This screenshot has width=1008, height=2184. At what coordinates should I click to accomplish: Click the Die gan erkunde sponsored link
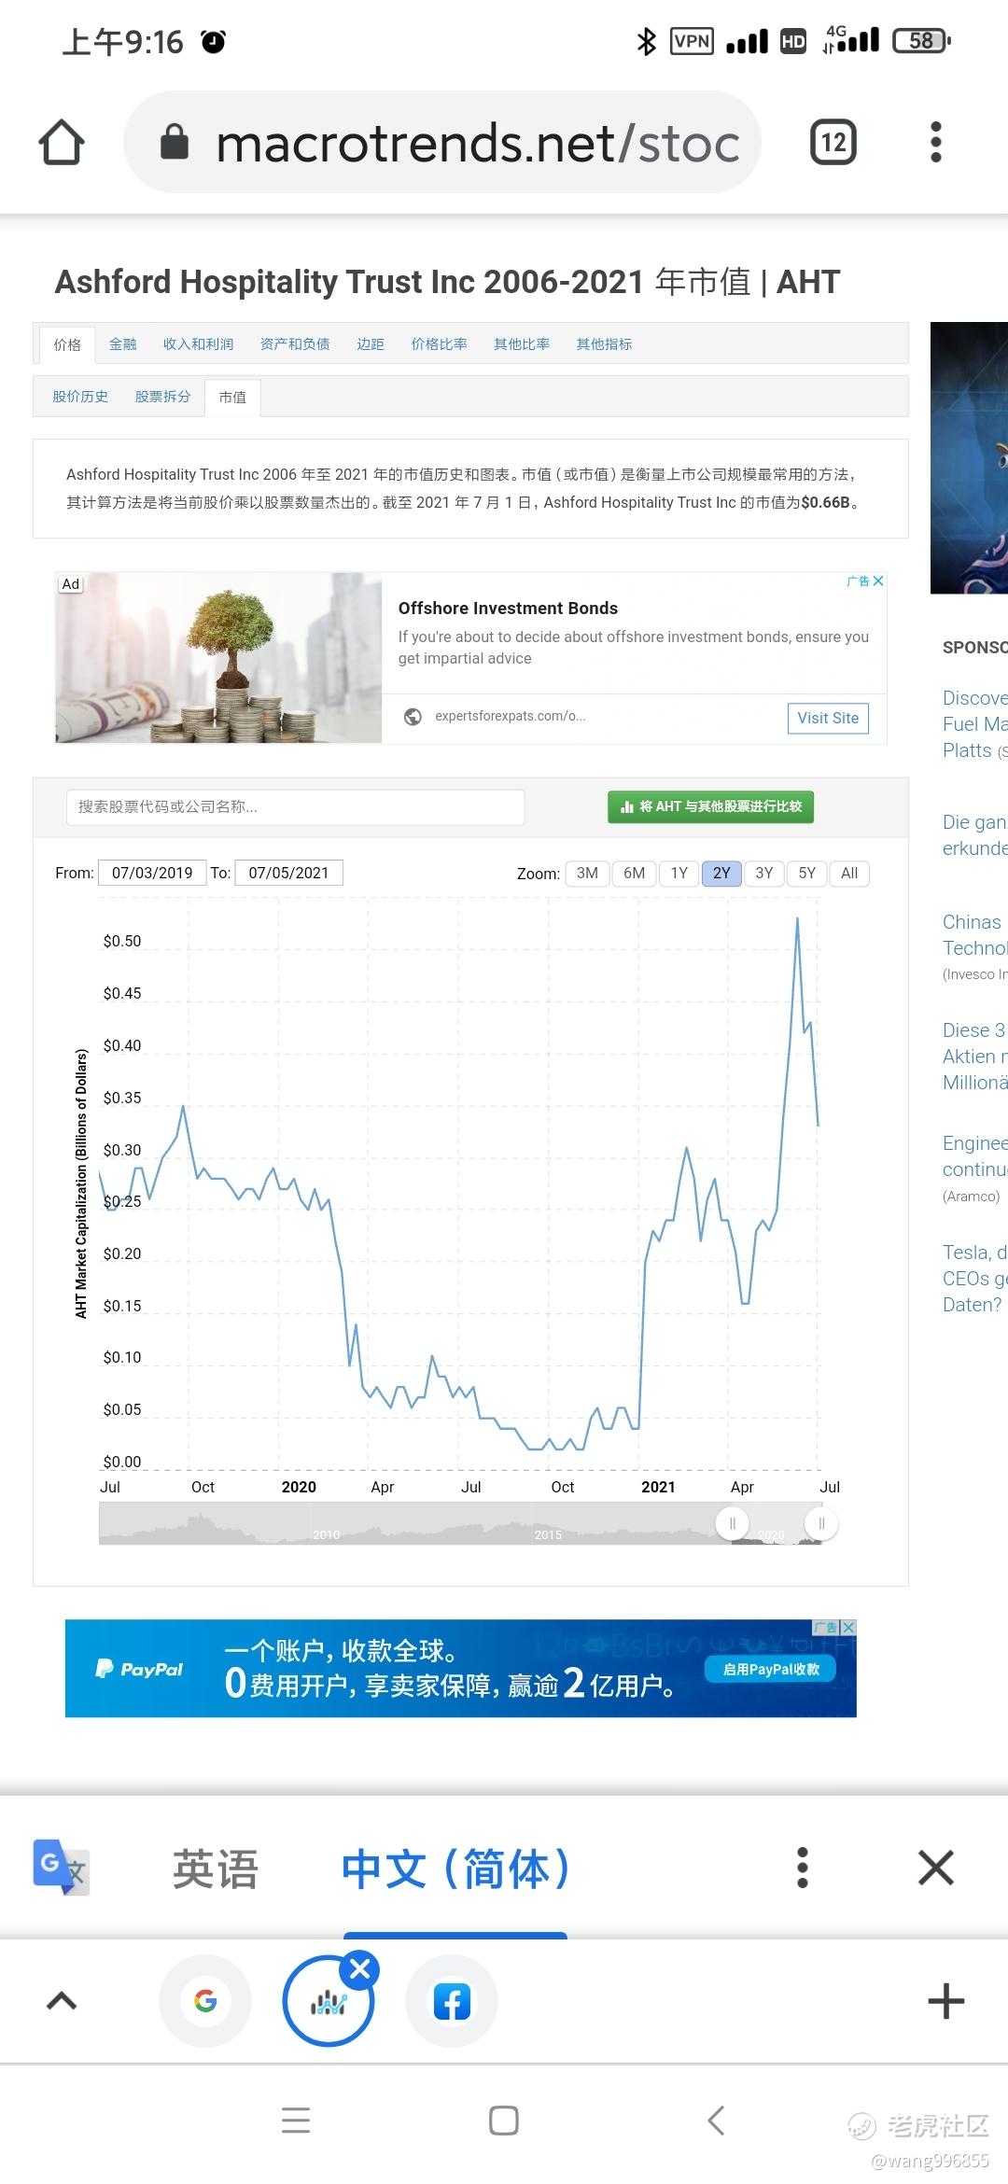(x=975, y=835)
